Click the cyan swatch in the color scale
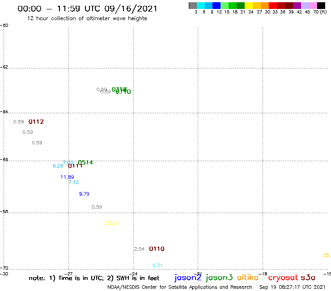Screen dimensions: 331x291 click(201, 5)
